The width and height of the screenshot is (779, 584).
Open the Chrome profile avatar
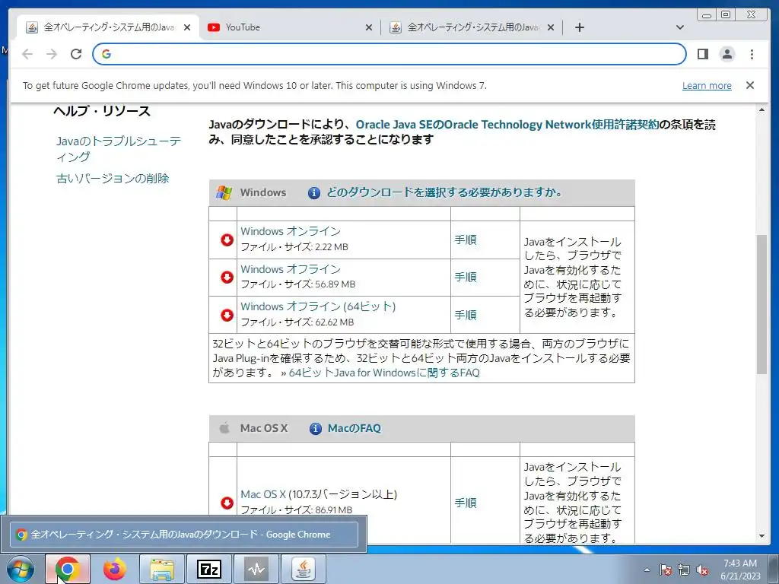[x=727, y=54]
